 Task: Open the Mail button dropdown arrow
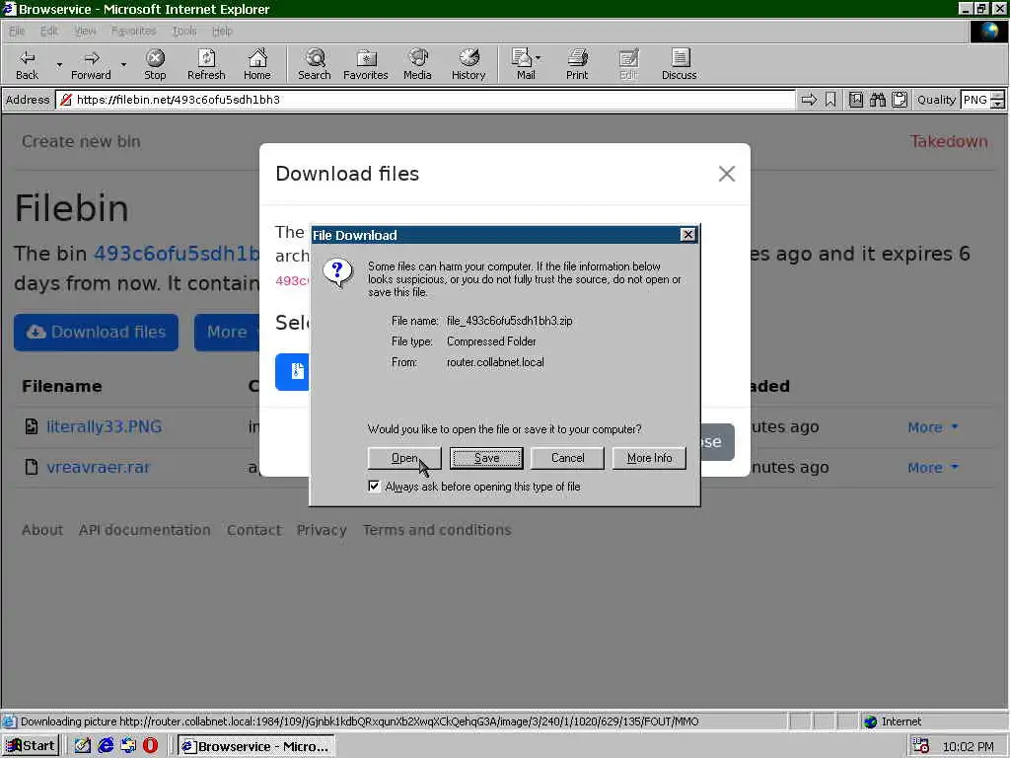pyautogui.click(x=538, y=58)
